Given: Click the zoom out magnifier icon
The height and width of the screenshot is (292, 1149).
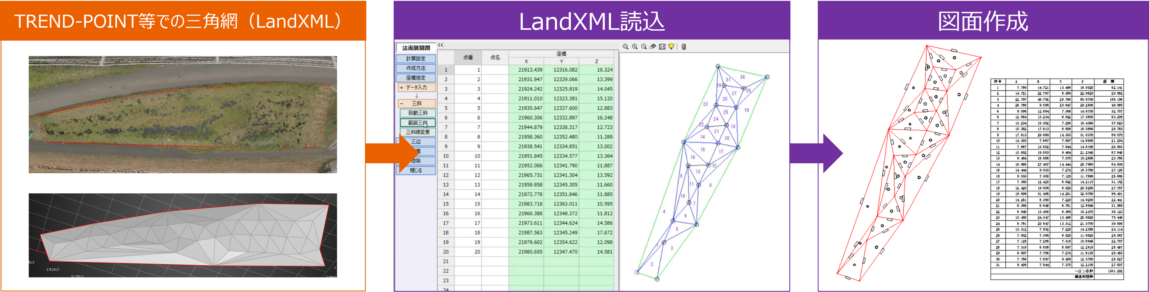Looking at the screenshot, I should pos(644,47).
